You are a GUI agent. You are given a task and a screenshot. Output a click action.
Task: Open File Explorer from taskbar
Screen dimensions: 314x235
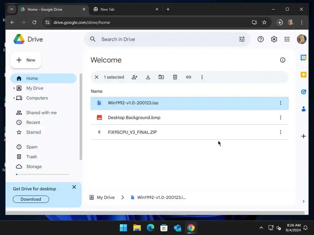click(137, 228)
